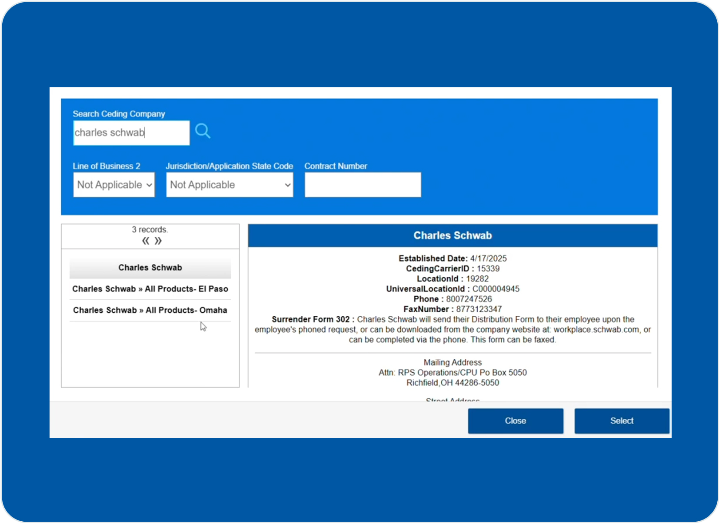The image size is (719, 523).
Task: Click the Jurisdiction/Application State Code label
Action: click(x=230, y=166)
